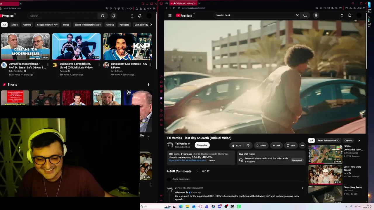
Task: Click the Smosh channel name
Action: 63,71
